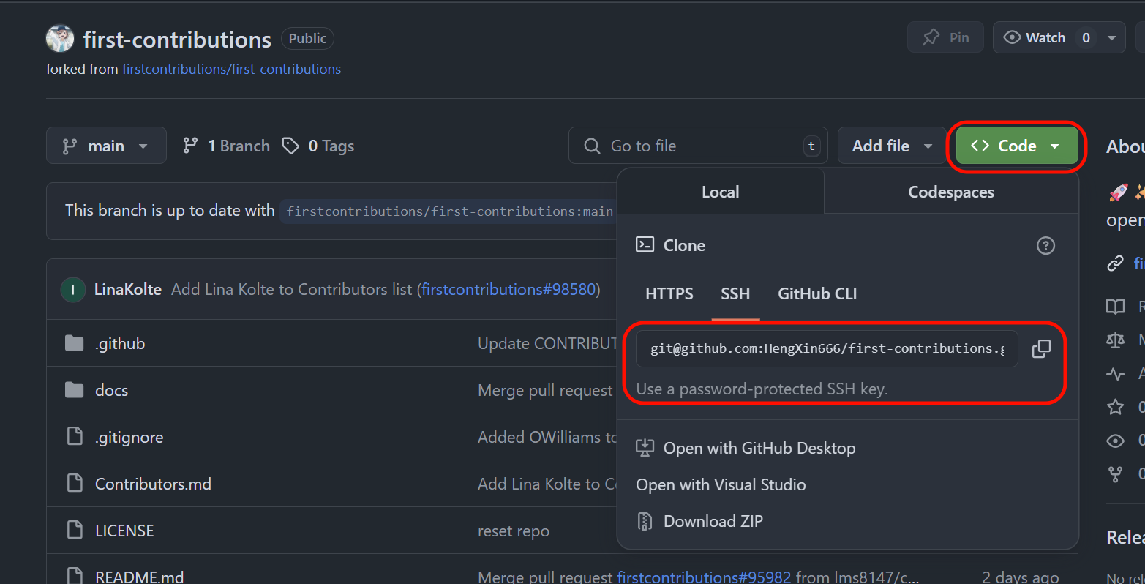Click the Clone help question mark icon
Viewport: 1145px width, 584px height.
pyautogui.click(x=1045, y=246)
